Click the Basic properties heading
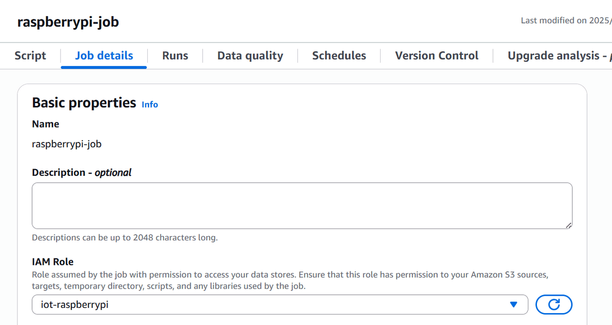This screenshot has width=612, height=325. 84,103
